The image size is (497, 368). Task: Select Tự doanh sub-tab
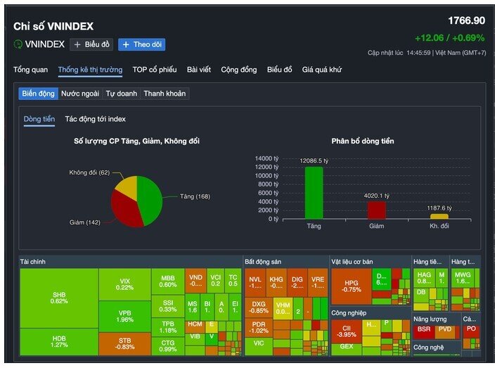(x=122, y=94)
